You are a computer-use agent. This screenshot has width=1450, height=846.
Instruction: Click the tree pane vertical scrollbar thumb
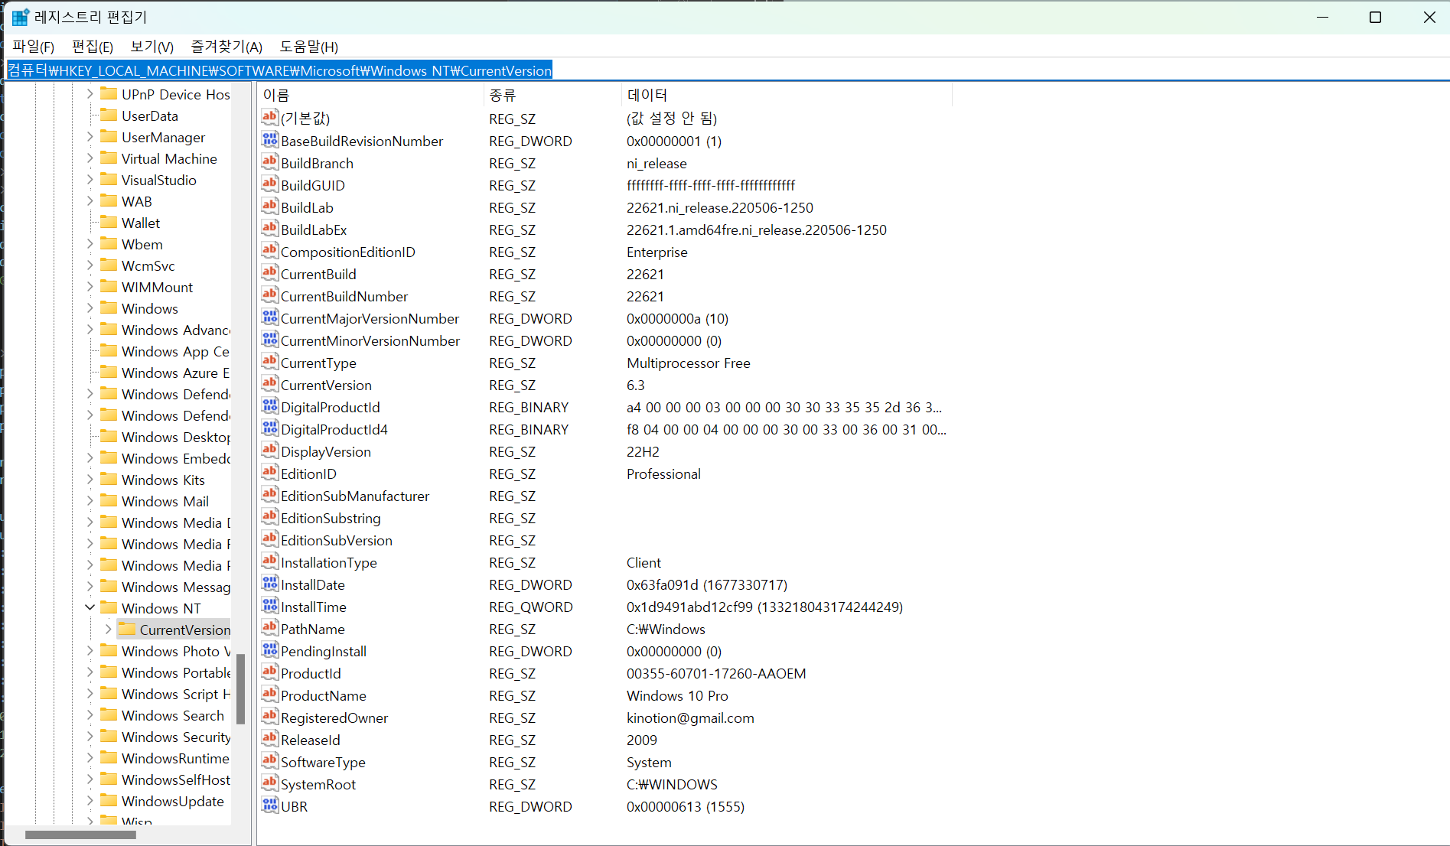tap(240, 688)
